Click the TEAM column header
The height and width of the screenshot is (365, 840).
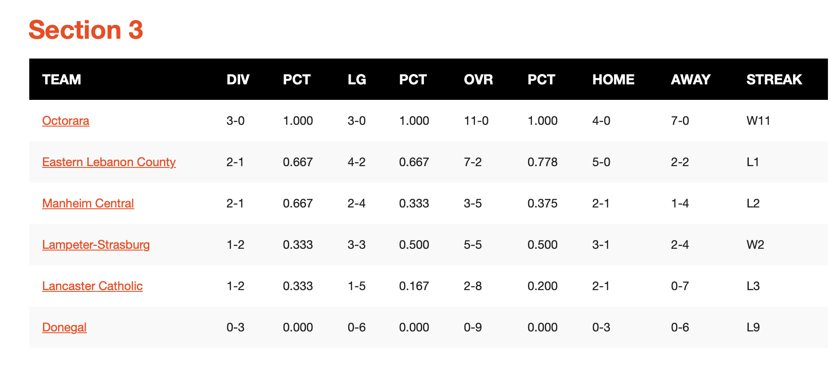62,80
